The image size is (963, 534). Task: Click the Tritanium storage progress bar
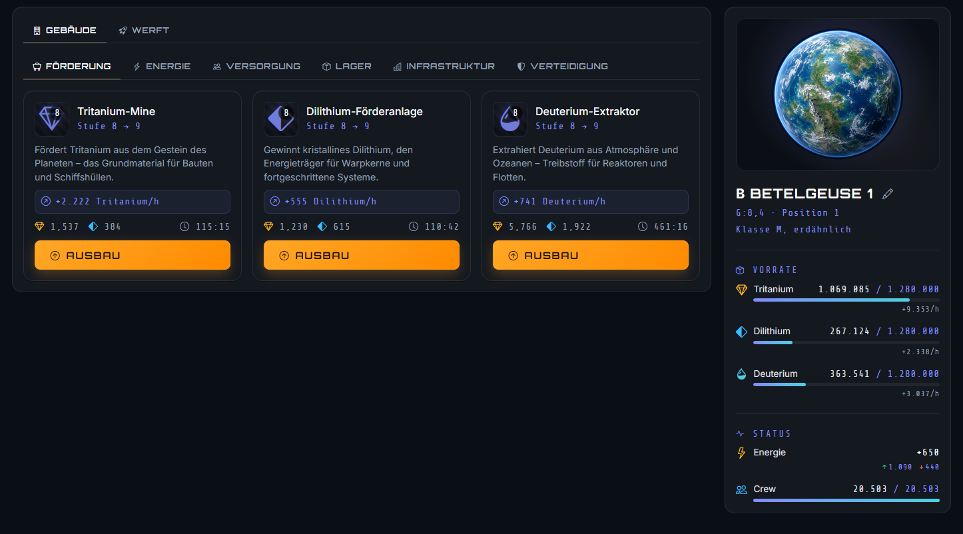coord(846,300)
